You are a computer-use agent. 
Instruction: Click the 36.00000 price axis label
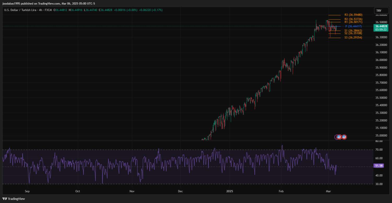click(x=381, y=60)
